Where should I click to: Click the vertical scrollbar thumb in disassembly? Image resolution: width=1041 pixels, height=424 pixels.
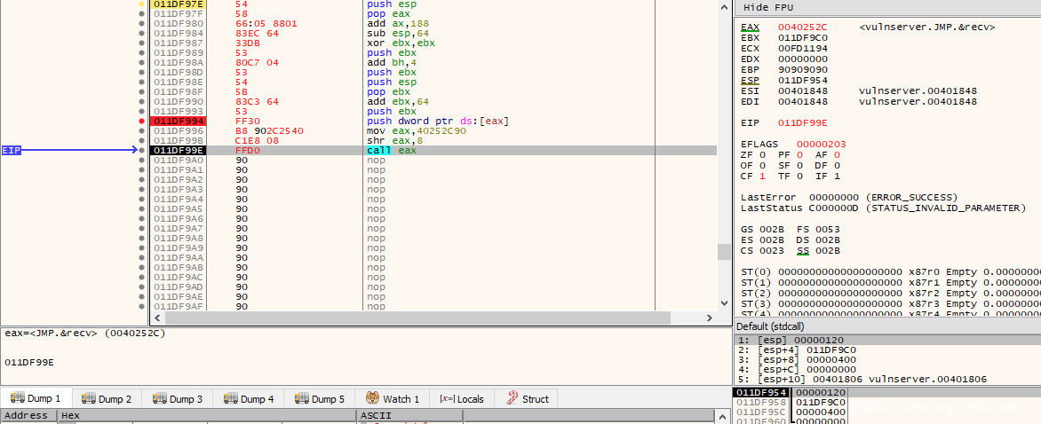723,251
